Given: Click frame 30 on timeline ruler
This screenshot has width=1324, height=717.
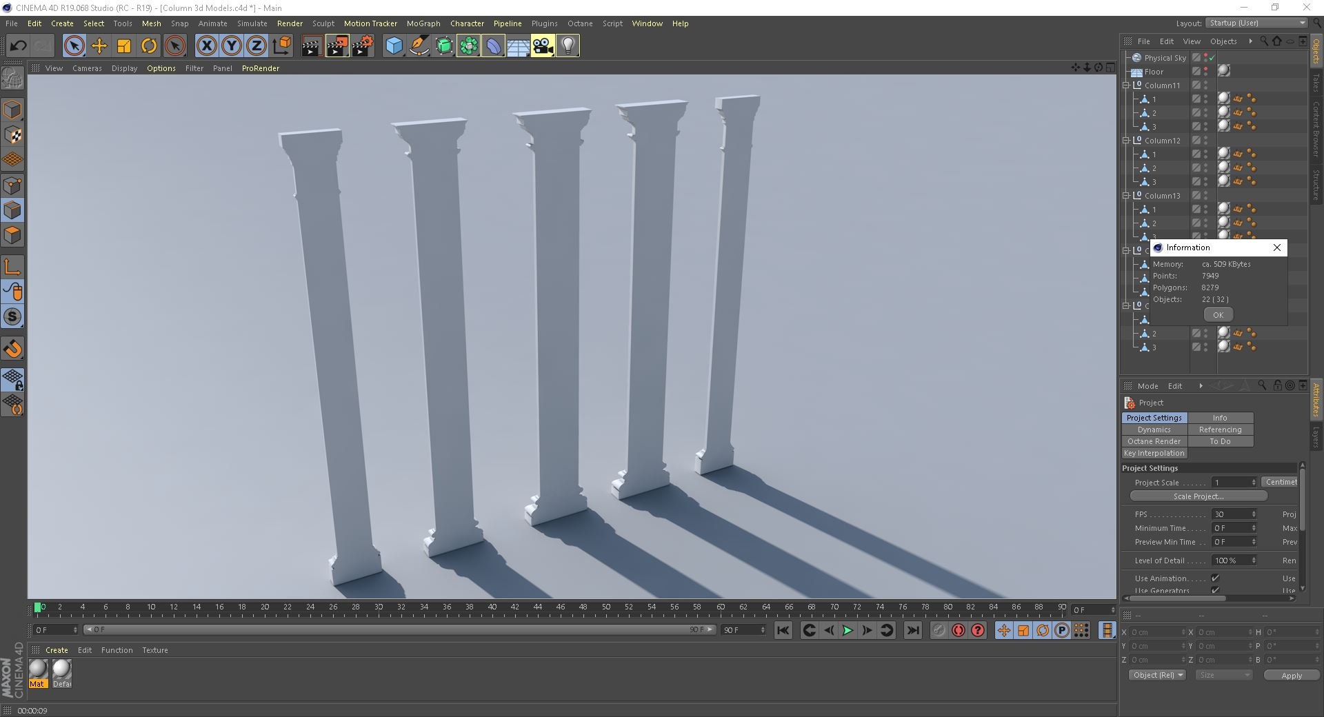Looking at the screenshot, I should click(379, 607).
